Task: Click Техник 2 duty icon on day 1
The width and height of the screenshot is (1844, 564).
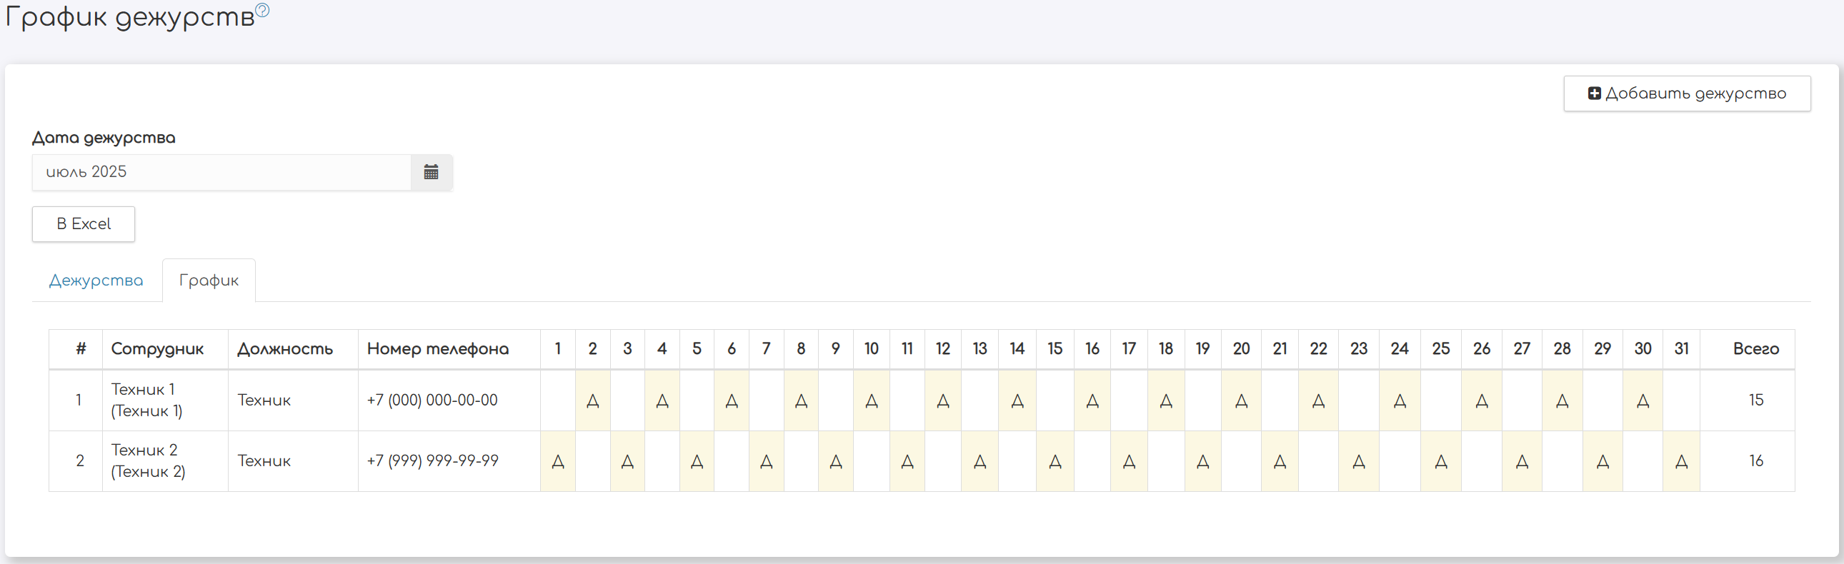Action: [x=559, y=462]
